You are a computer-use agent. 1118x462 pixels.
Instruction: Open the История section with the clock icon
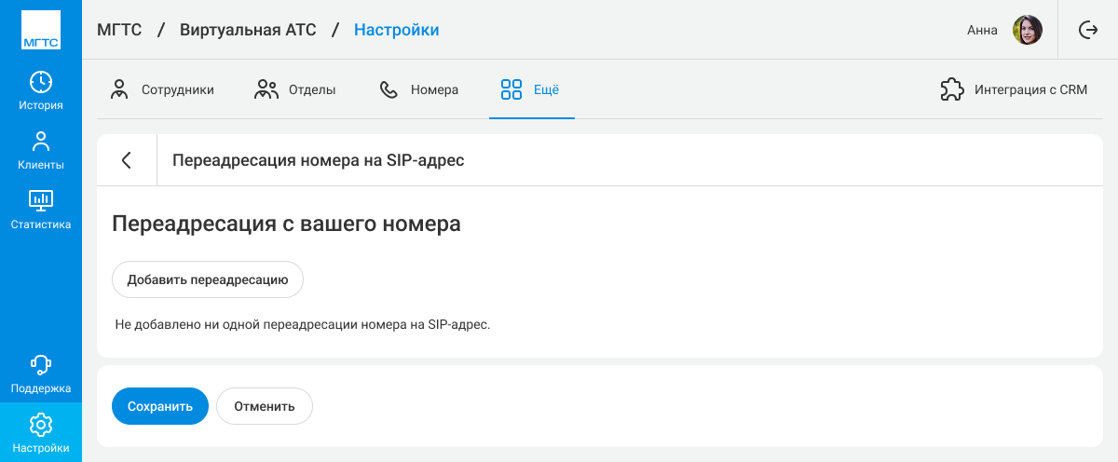(41, 91)
